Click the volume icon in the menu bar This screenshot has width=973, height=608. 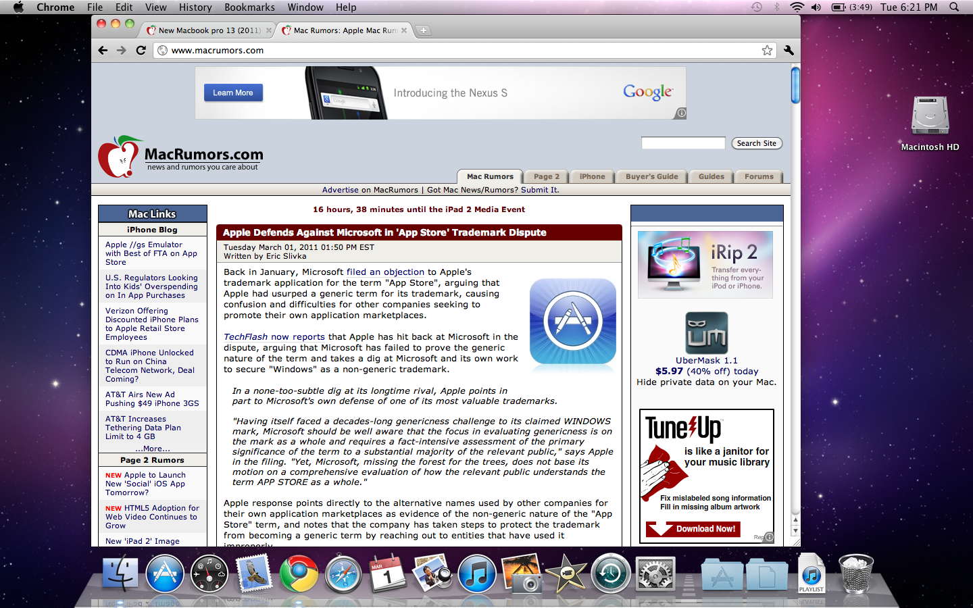(x=816, y=7)
